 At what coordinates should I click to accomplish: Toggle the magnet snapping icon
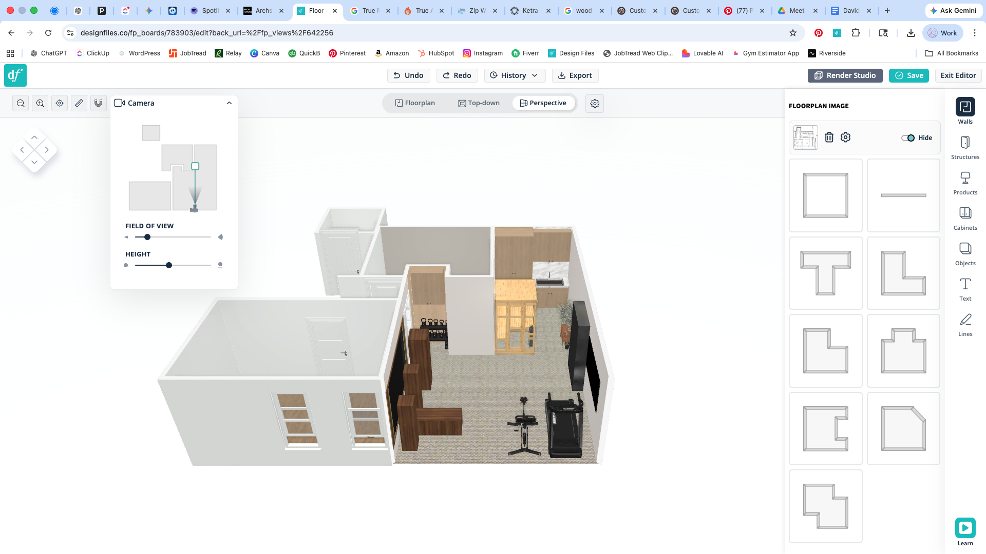pos(98,103)
